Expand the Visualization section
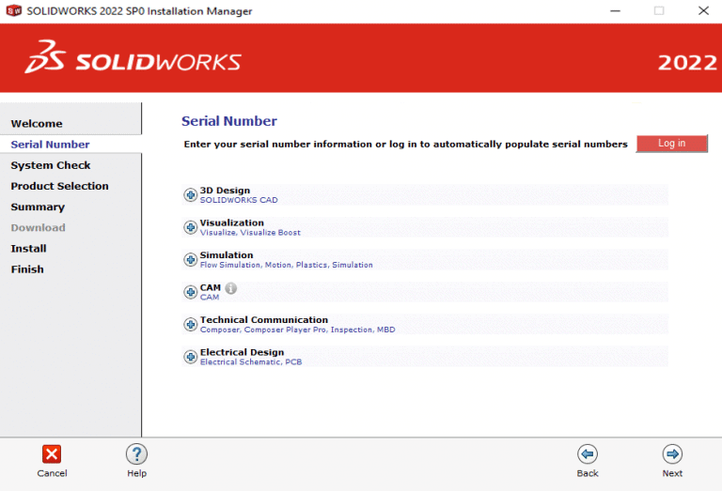 pos(190,227)
